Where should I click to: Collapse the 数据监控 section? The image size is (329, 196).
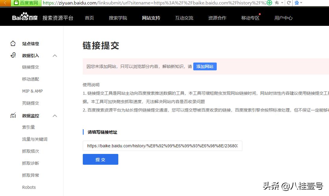55,115
